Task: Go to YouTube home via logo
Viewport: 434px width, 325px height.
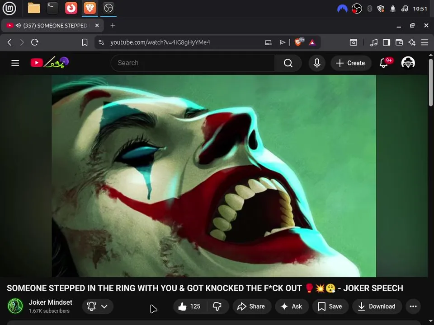Action: pos(50,63)
